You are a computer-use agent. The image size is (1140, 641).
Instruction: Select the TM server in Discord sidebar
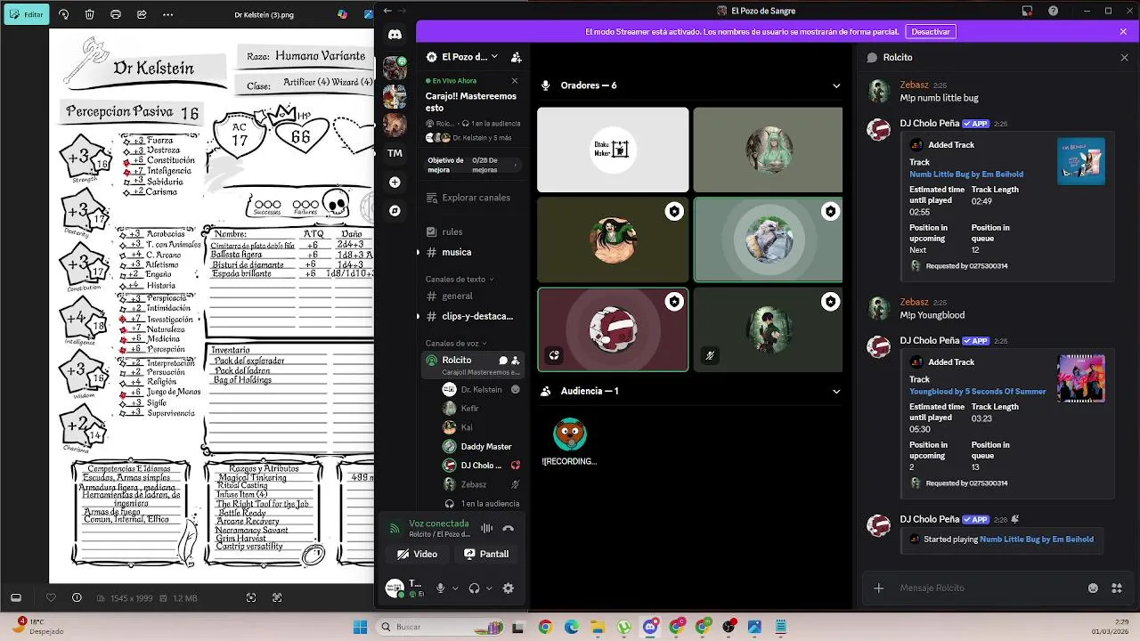[x=395, y=153]
